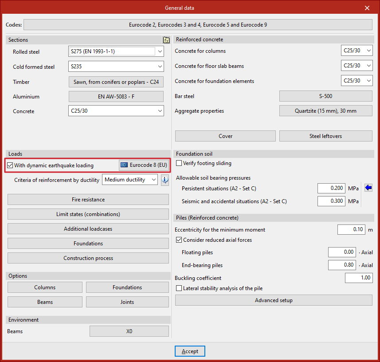Screen dimensions: 380x362
Task: Click the blue arrow beside soil bearing pressures
Action: (368, 188)
